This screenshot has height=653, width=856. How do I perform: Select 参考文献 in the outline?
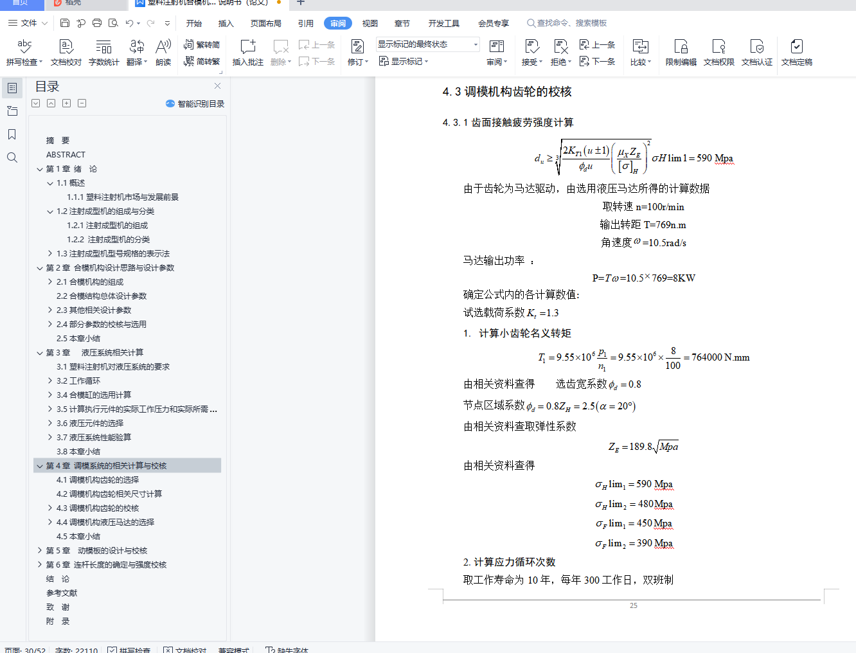[62, 593]
